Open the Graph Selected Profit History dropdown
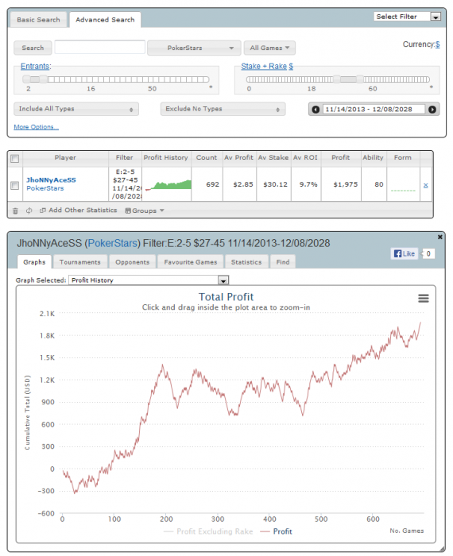Screen dimensions: 453x556 click(x=149, y=280)
